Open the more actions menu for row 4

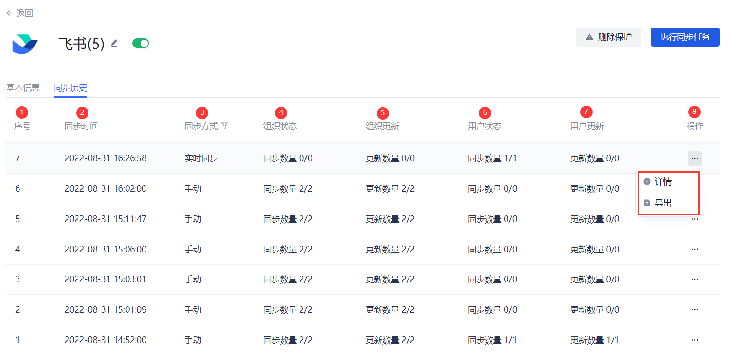(x=694, y=249)
